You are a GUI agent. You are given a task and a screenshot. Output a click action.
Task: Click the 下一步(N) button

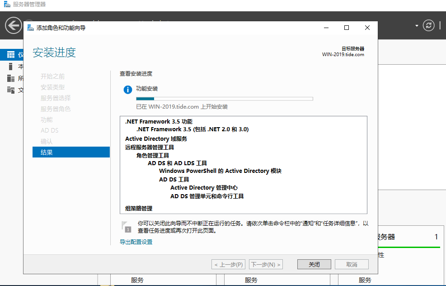266,264
